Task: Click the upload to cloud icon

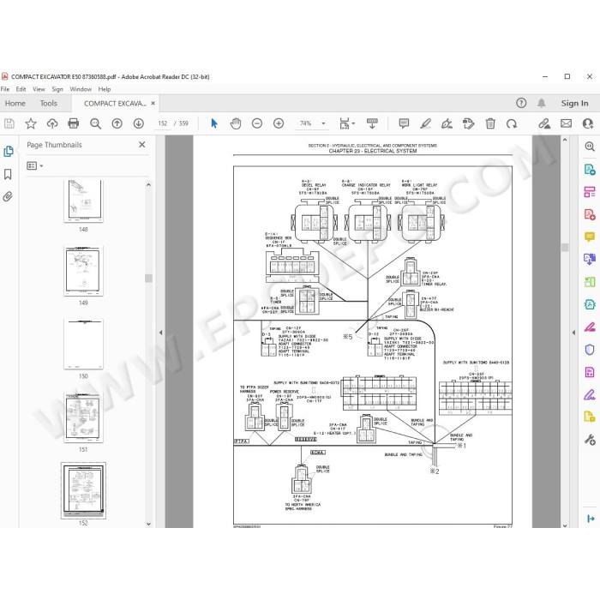Action: (x=52, y=123)
